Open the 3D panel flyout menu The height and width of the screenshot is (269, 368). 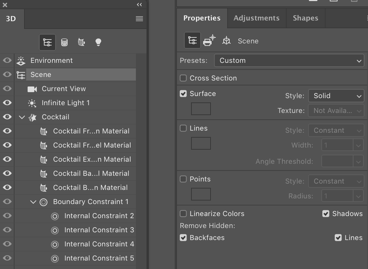pos(139,19)
